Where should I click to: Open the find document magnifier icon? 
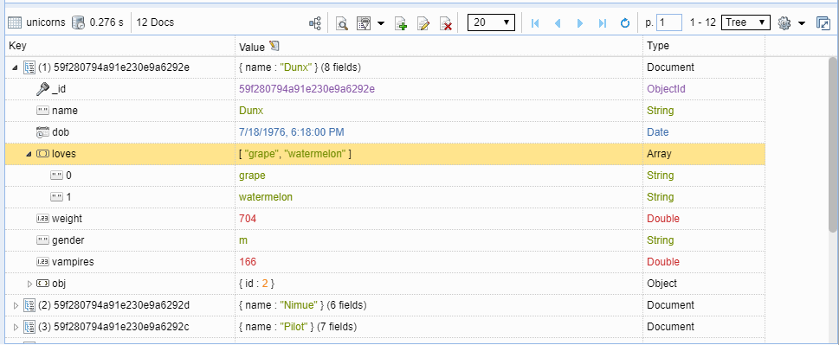coord(342,23)
